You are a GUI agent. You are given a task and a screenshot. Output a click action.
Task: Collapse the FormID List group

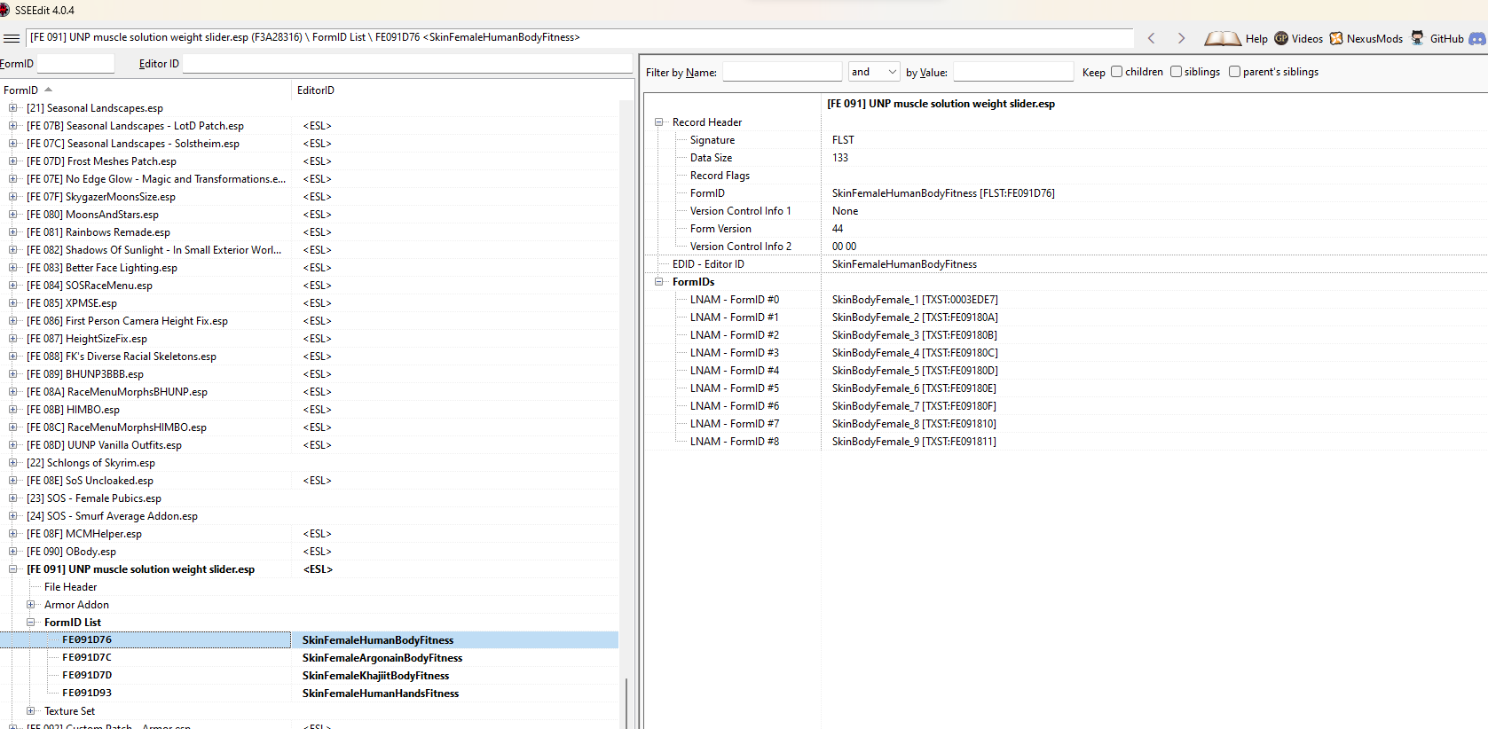pos(31,623)
